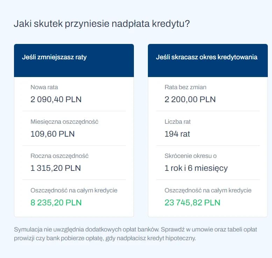Select the unchanged installment value 2 200,00 PLN
Screen dimensions: 272x258
point(190,99)
